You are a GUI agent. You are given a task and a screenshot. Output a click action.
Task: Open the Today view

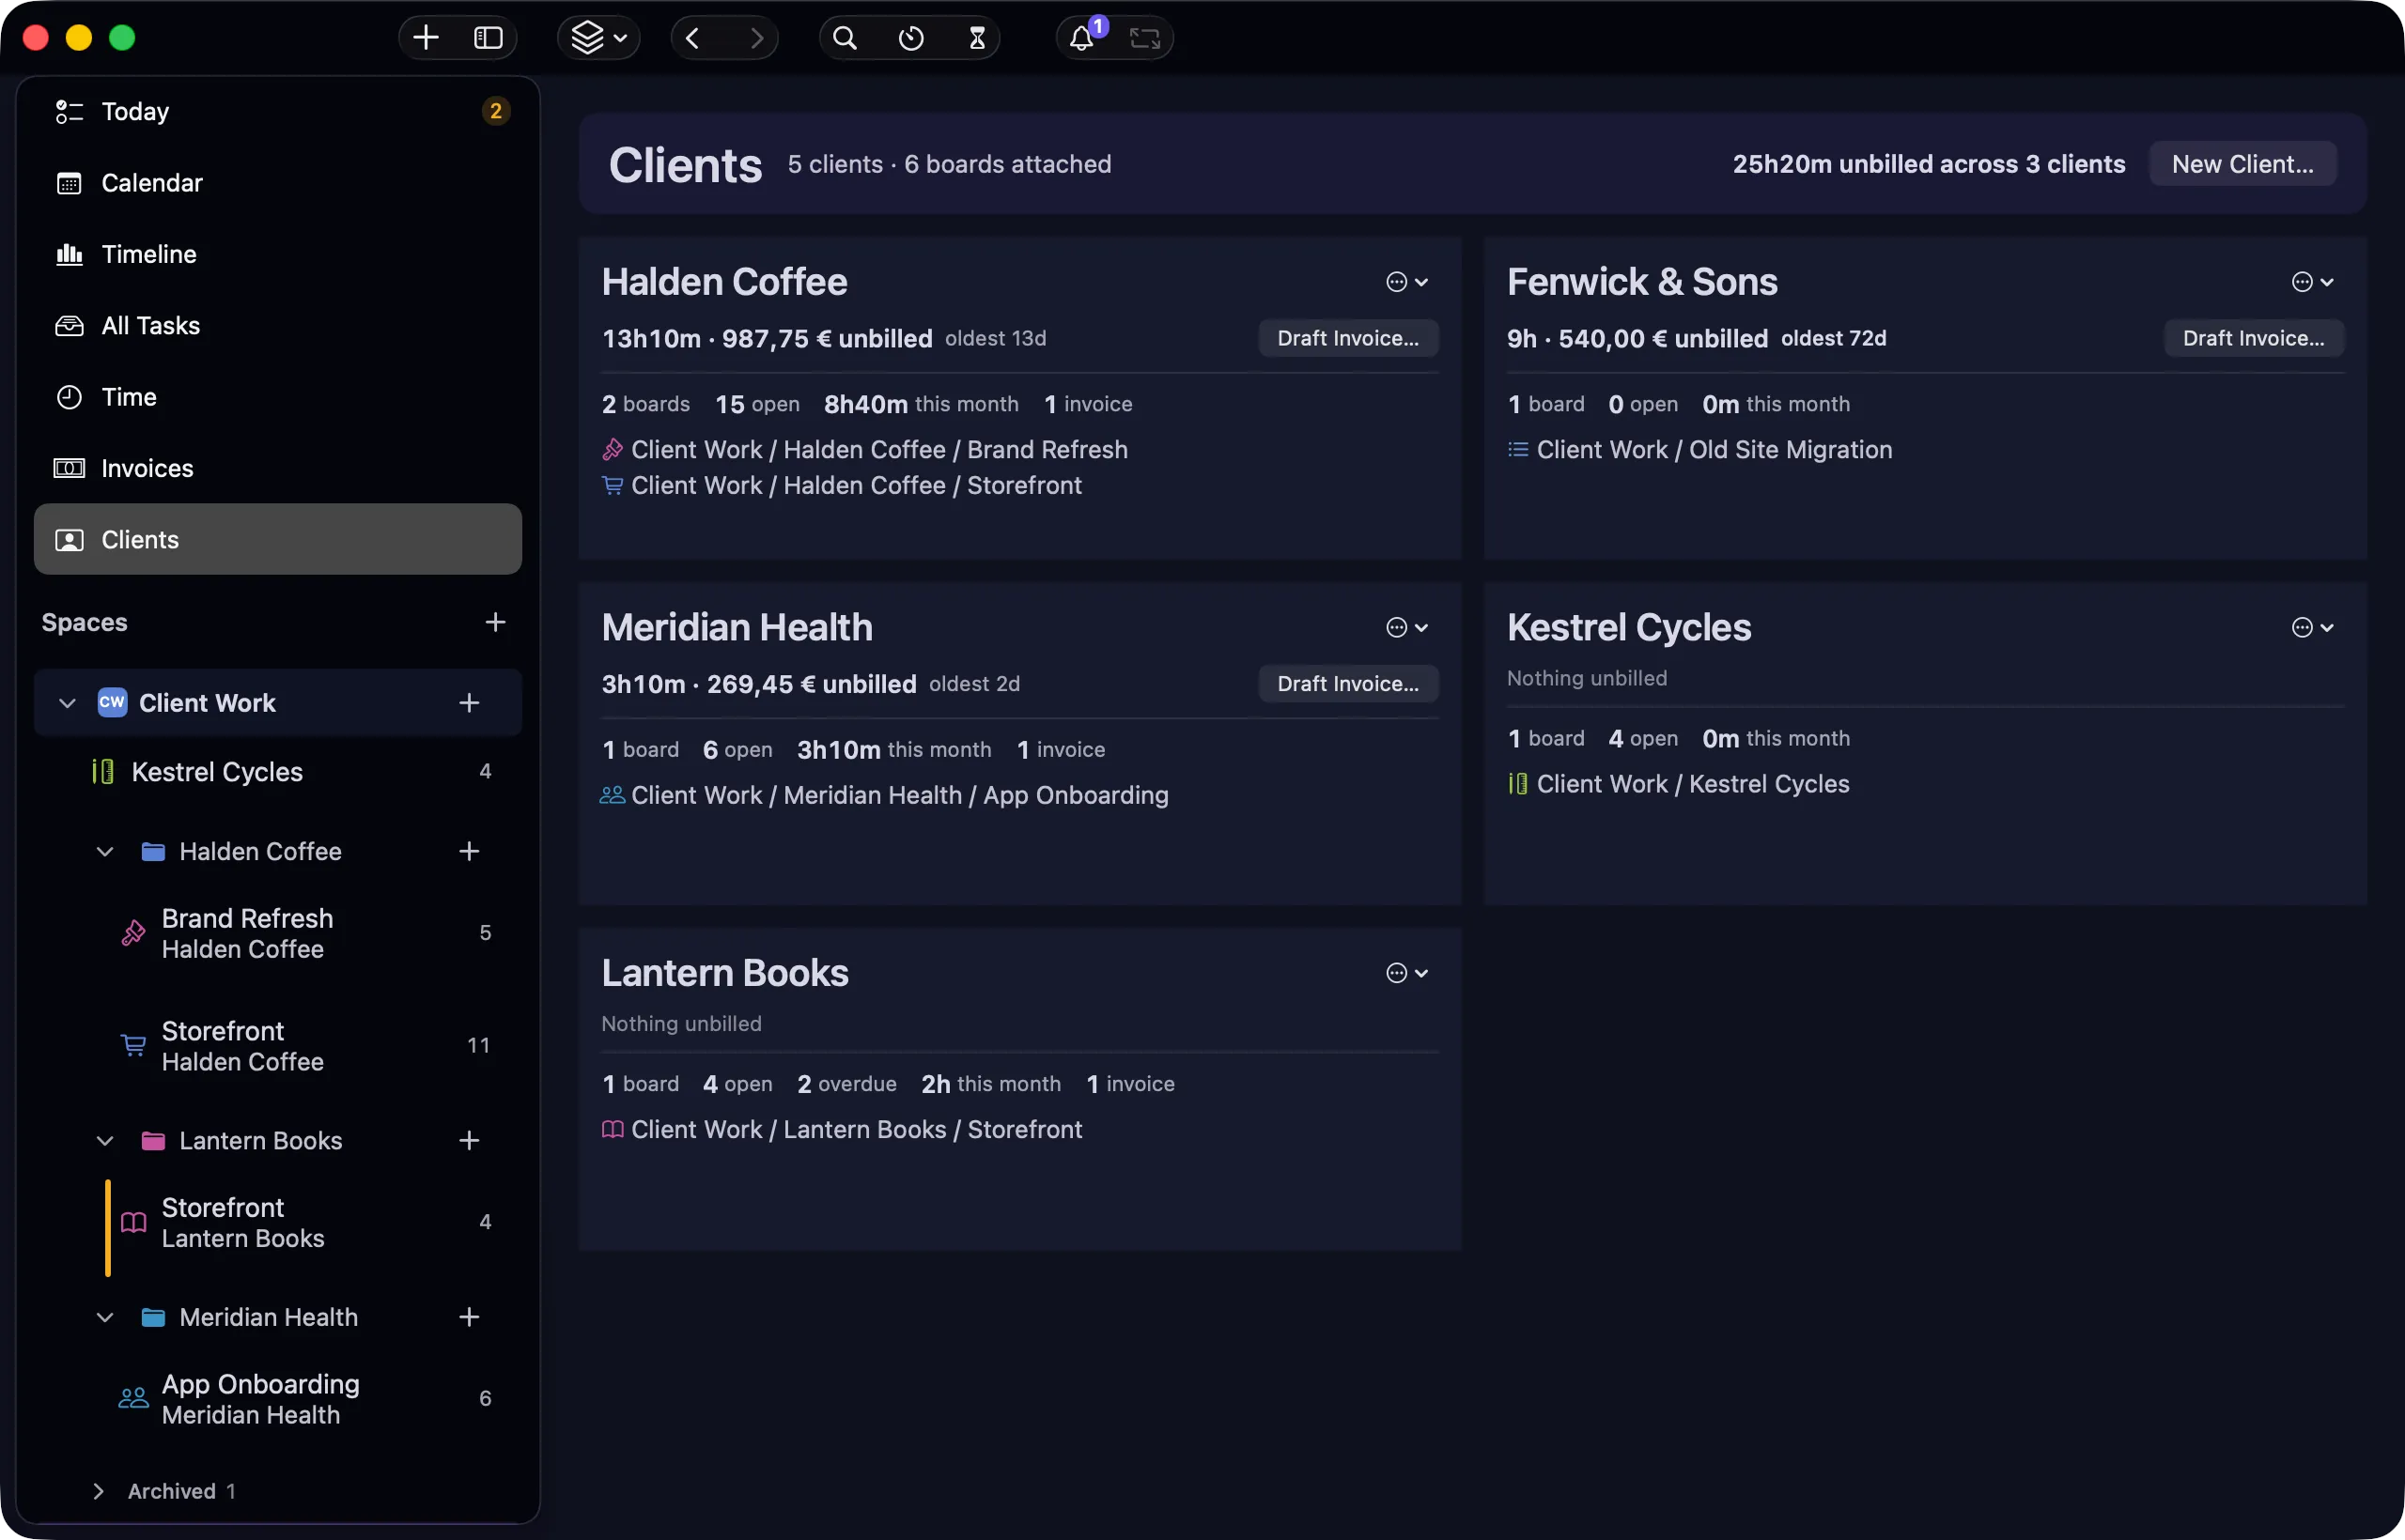tap(278, 111)
